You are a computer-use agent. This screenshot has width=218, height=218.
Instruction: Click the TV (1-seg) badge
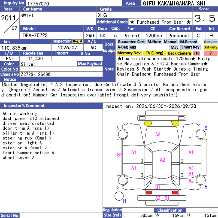point(154,53)
